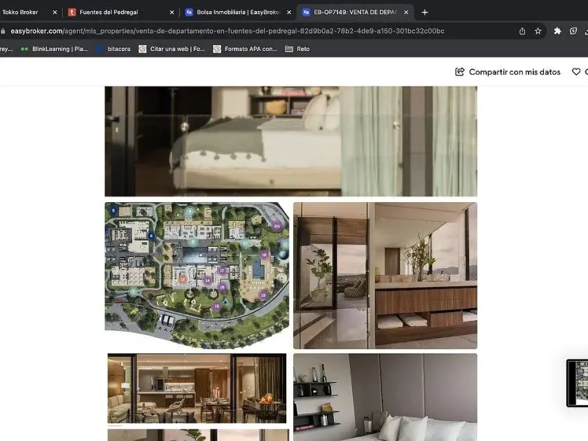Open the bedroom with curtains photo

pos(290,141)
